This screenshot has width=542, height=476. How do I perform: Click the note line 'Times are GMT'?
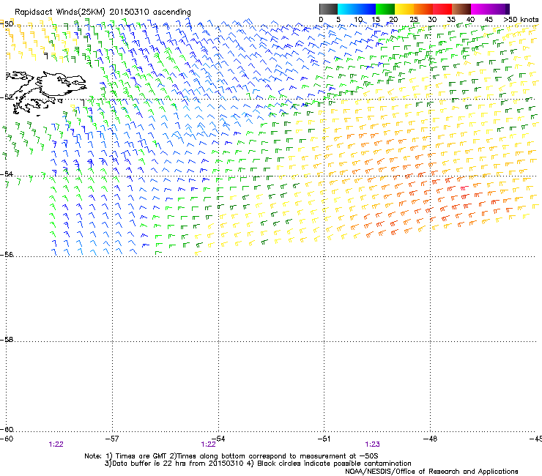141,456
